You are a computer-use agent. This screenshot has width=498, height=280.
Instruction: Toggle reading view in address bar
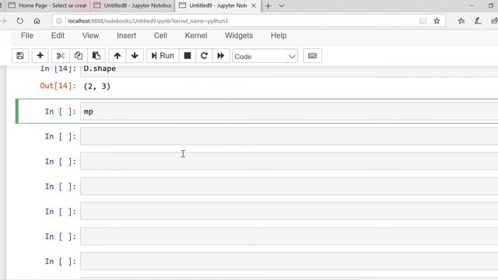(423, 21)
